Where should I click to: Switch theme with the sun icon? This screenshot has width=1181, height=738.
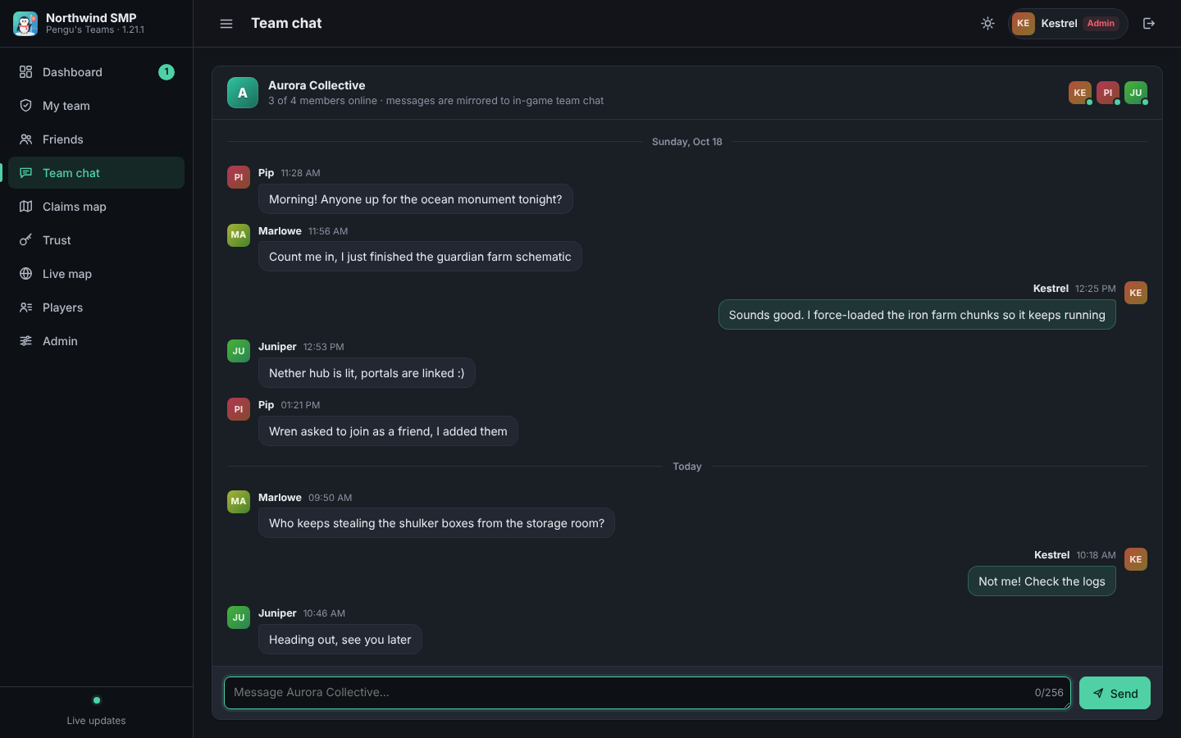(x=987, y=24)
